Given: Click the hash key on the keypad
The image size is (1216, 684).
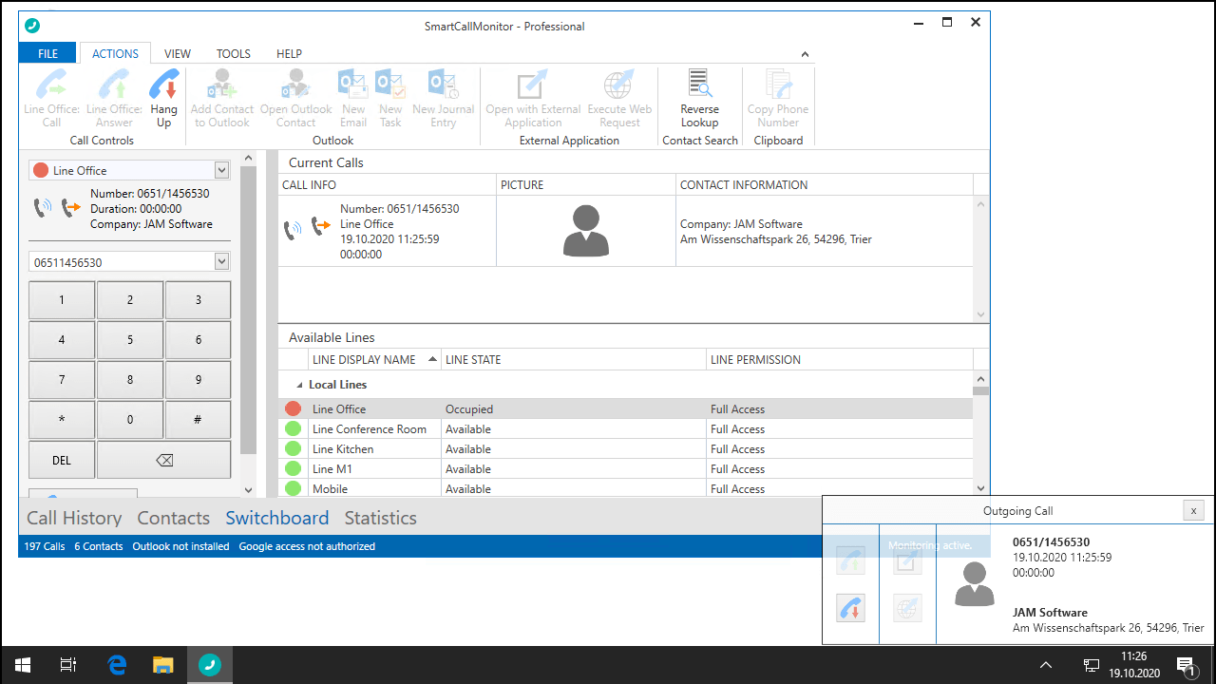Looking at the screenshot, I should point(198,420).
